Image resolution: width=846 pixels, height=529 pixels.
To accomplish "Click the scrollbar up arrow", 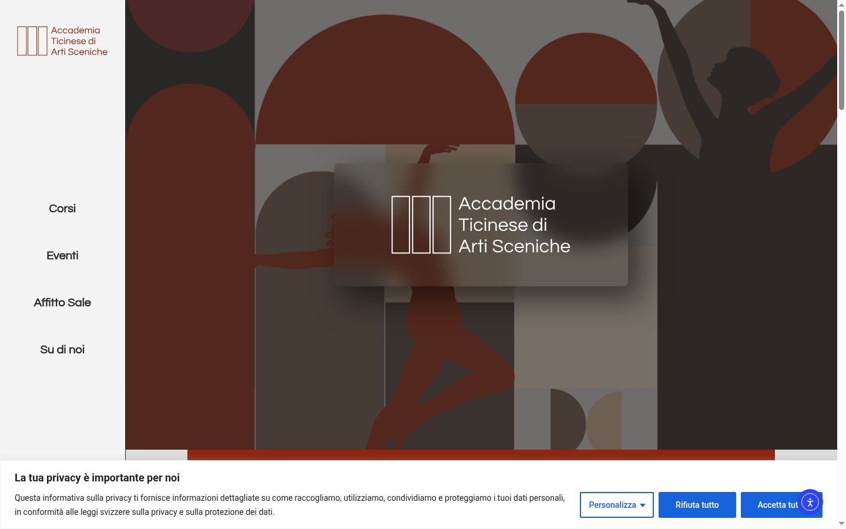I will tap(841, 4).
